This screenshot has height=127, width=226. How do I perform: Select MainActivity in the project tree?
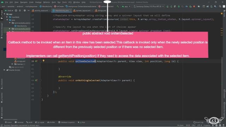point(20,26)
